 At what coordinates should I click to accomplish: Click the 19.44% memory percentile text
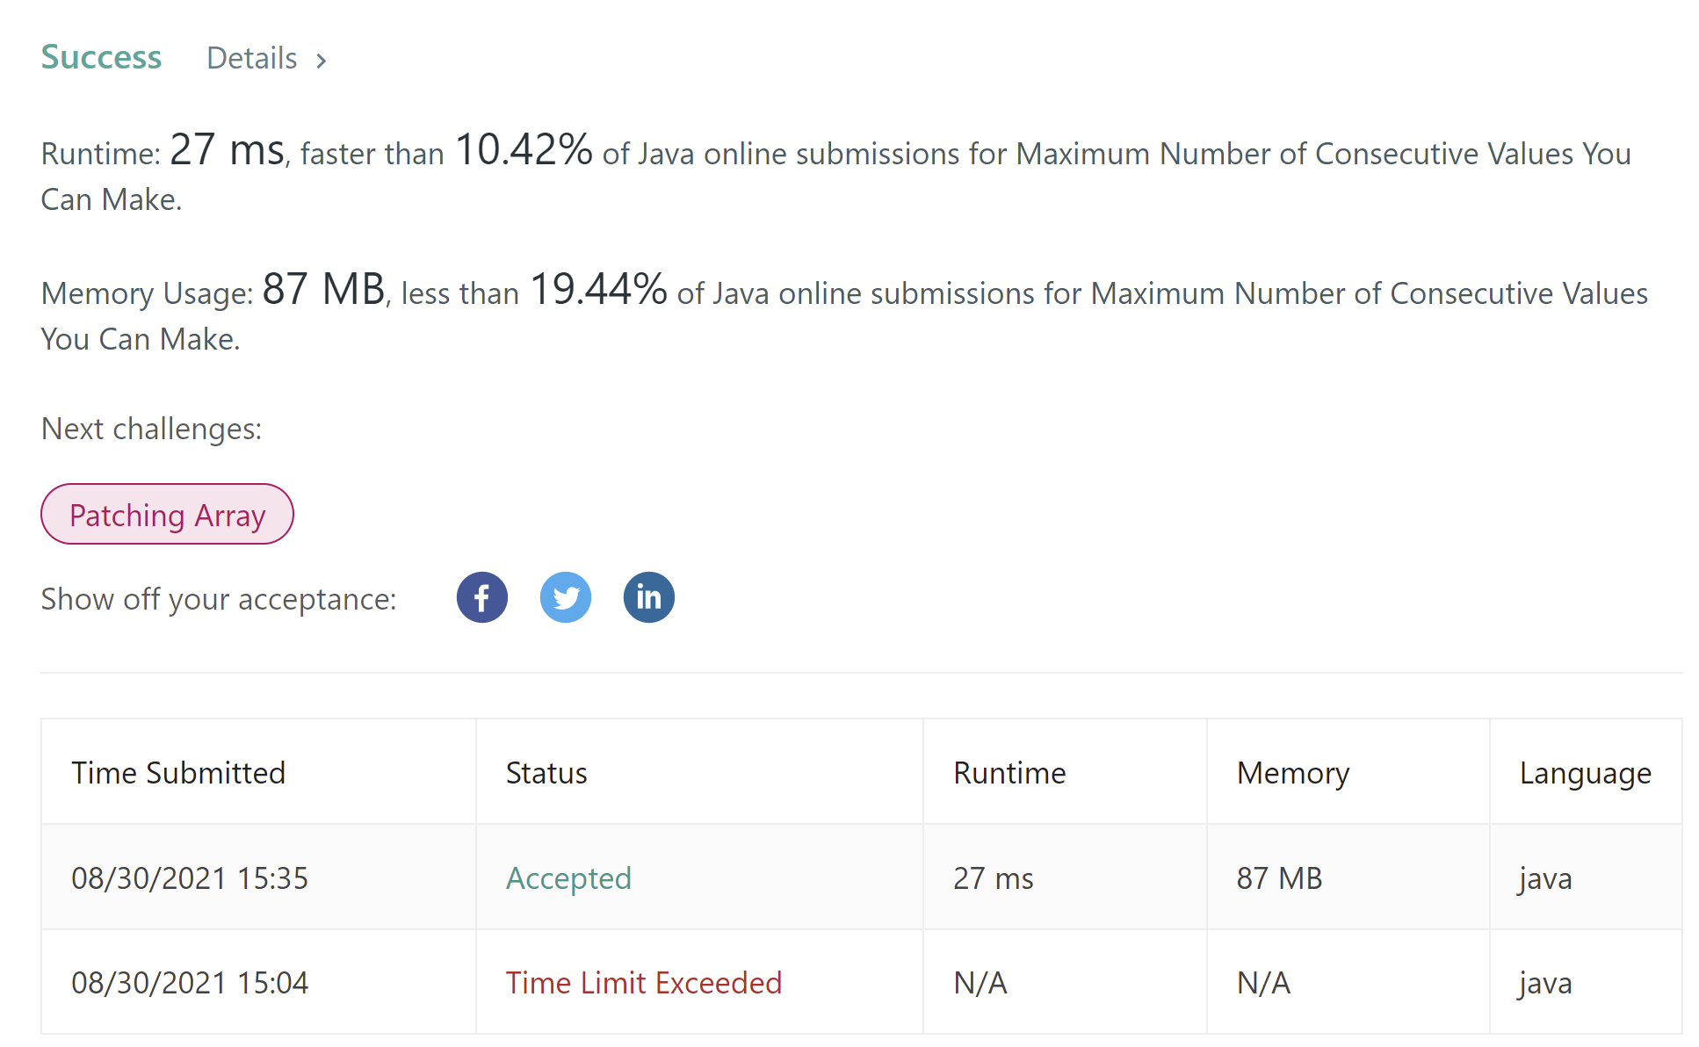click(x=598, y=289)
